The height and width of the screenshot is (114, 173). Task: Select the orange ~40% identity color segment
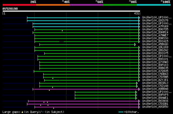tap(53, 5)
